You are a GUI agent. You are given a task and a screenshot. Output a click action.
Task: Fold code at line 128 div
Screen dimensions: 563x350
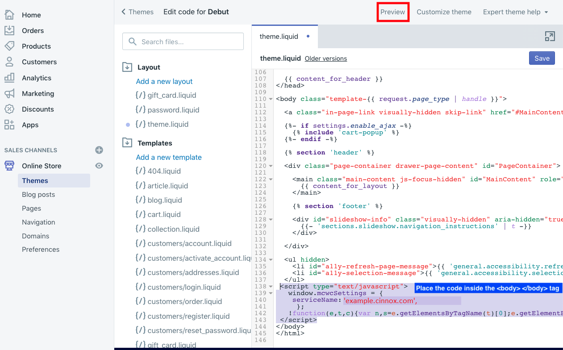click(x=271, y=220)
